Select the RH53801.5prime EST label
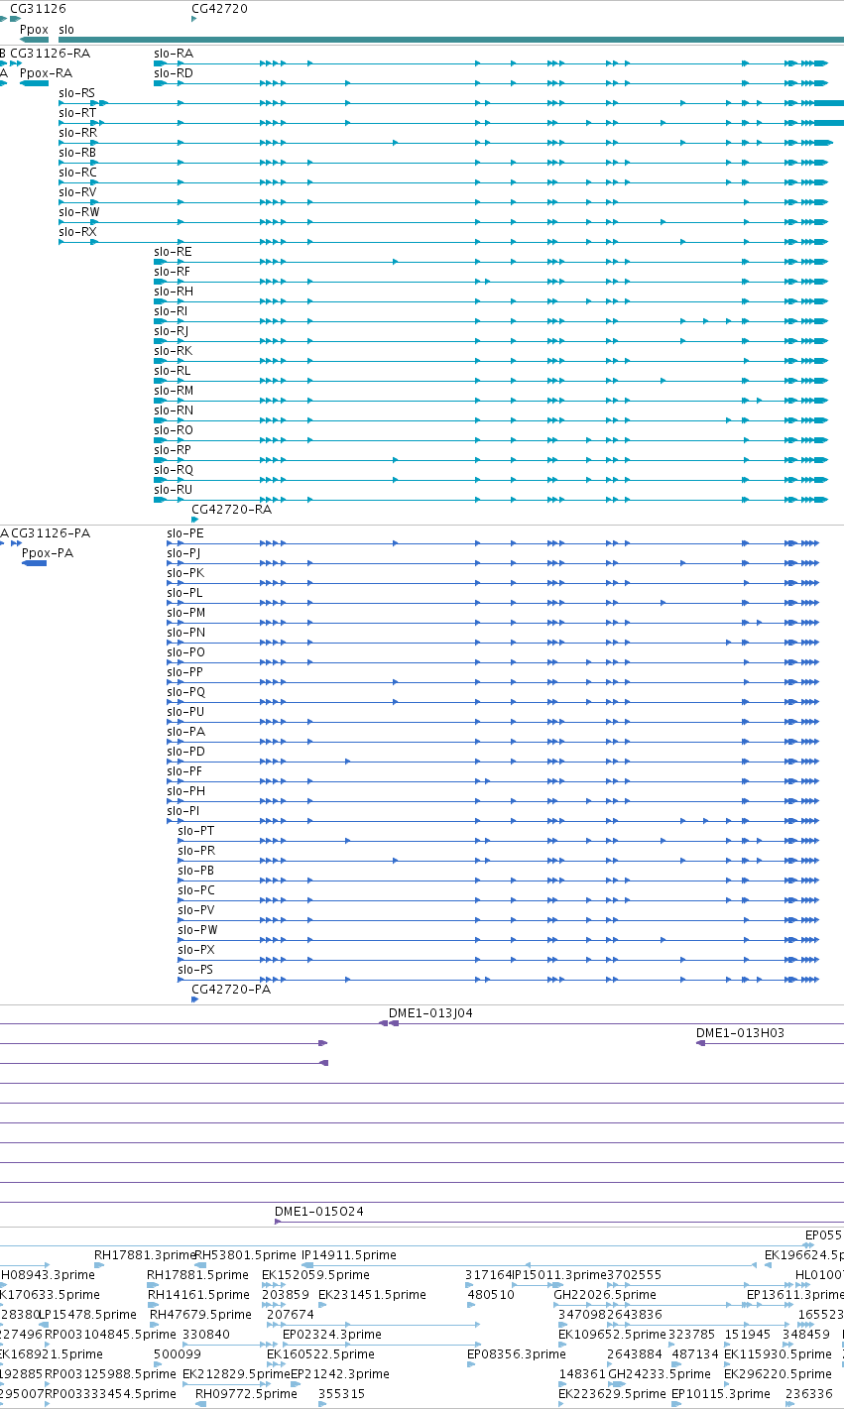This screenshot has height=1409, width=844. tap(246, 1255)
